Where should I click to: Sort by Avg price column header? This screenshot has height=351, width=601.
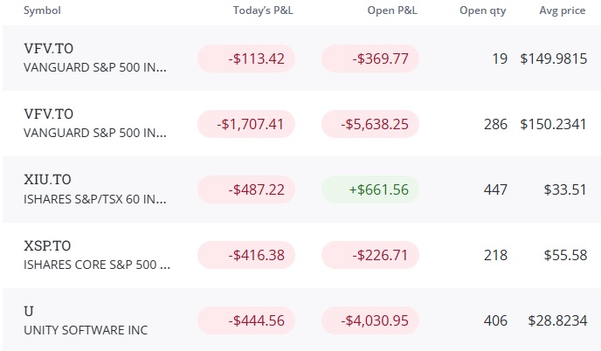(x=563, y=10)
